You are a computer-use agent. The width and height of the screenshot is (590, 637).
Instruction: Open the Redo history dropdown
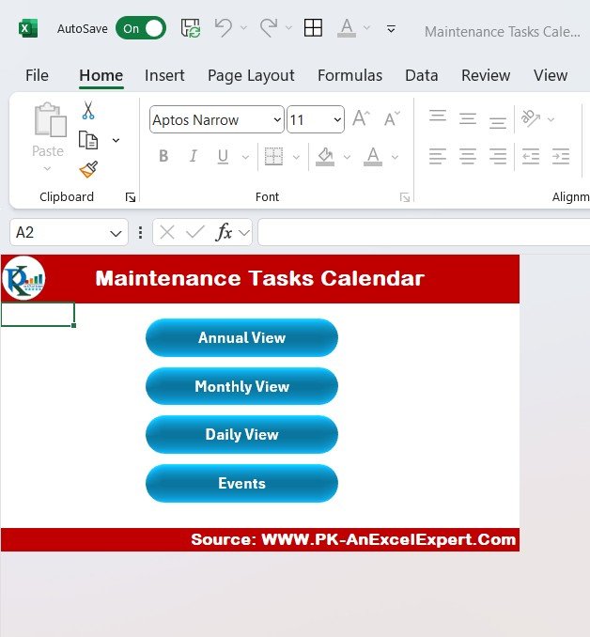pos(288,28)
